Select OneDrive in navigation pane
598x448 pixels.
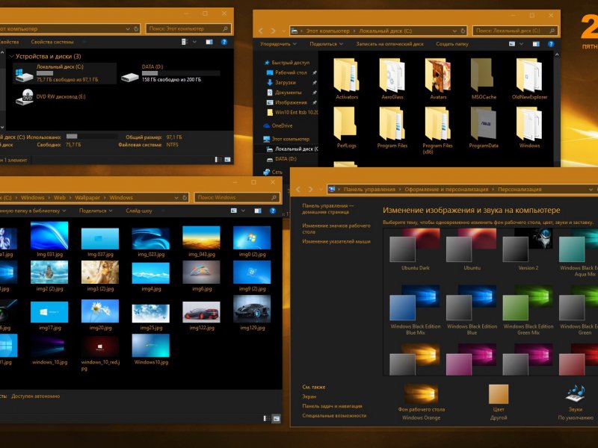[x=278, y=125]
